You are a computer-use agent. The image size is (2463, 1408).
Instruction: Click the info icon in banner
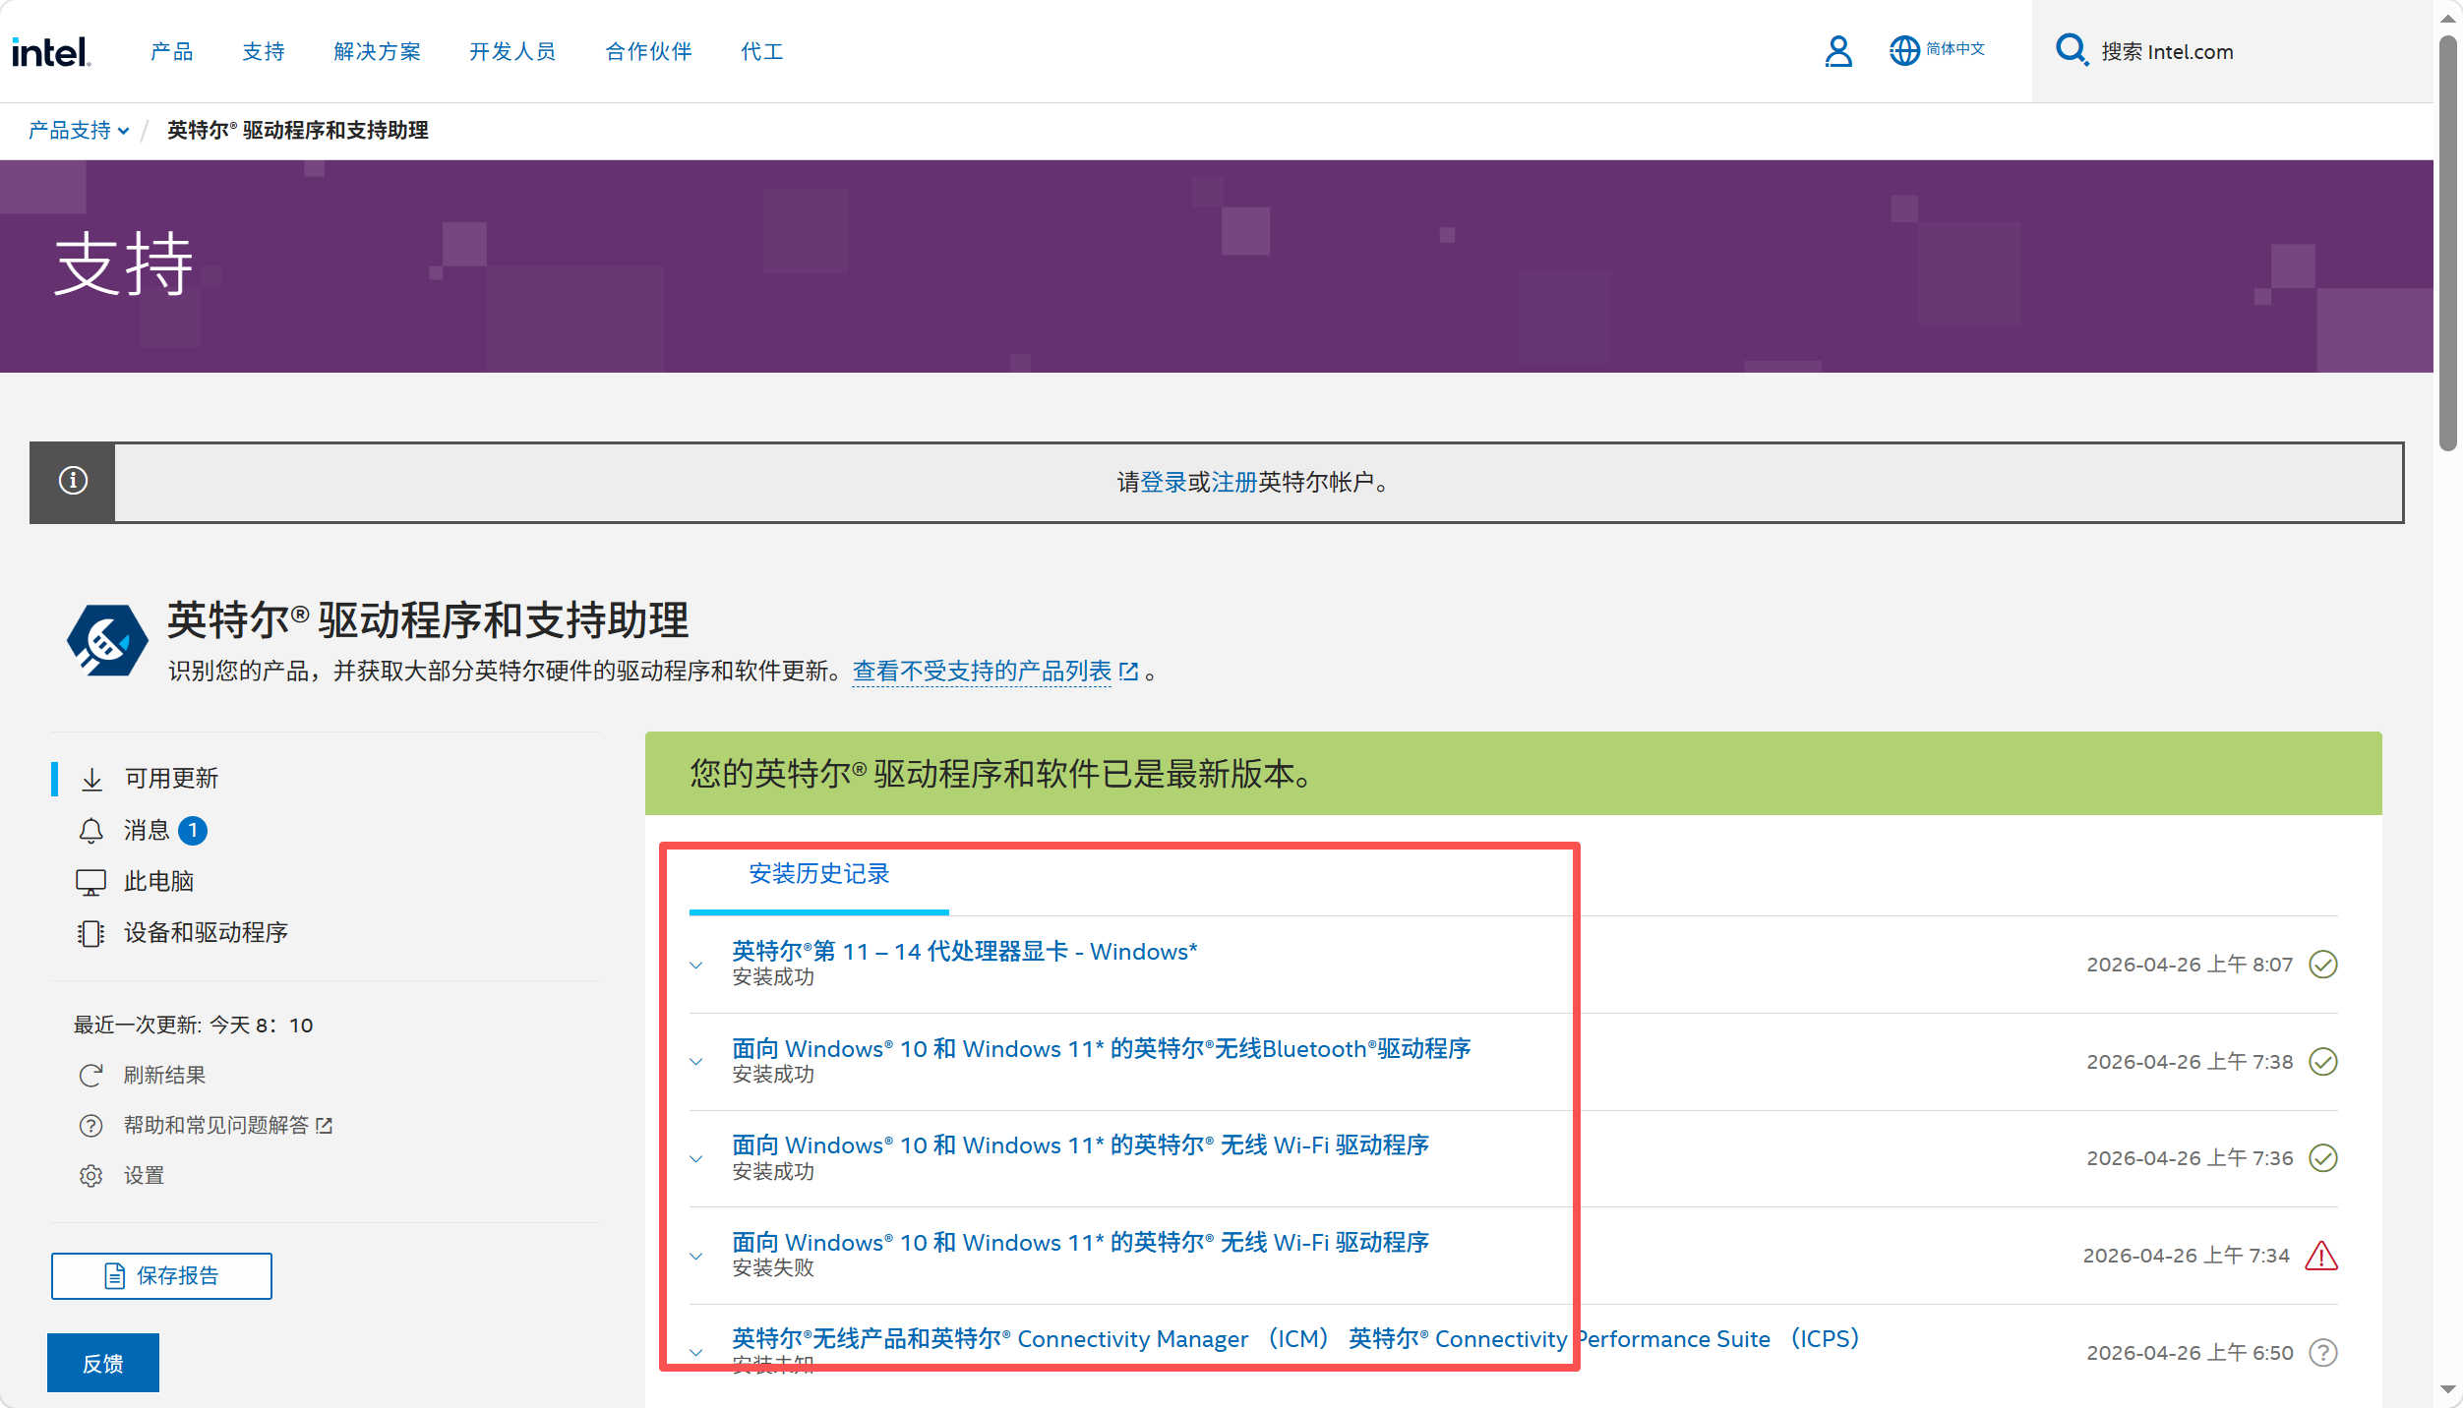pyautogui.click(x=73, y=481)
